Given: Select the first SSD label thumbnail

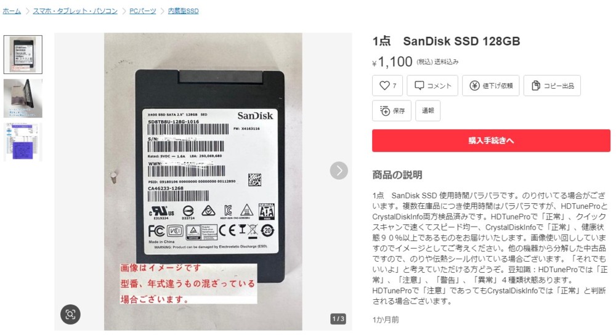Looking at the screenshot, I should click(x=23, y=54).
